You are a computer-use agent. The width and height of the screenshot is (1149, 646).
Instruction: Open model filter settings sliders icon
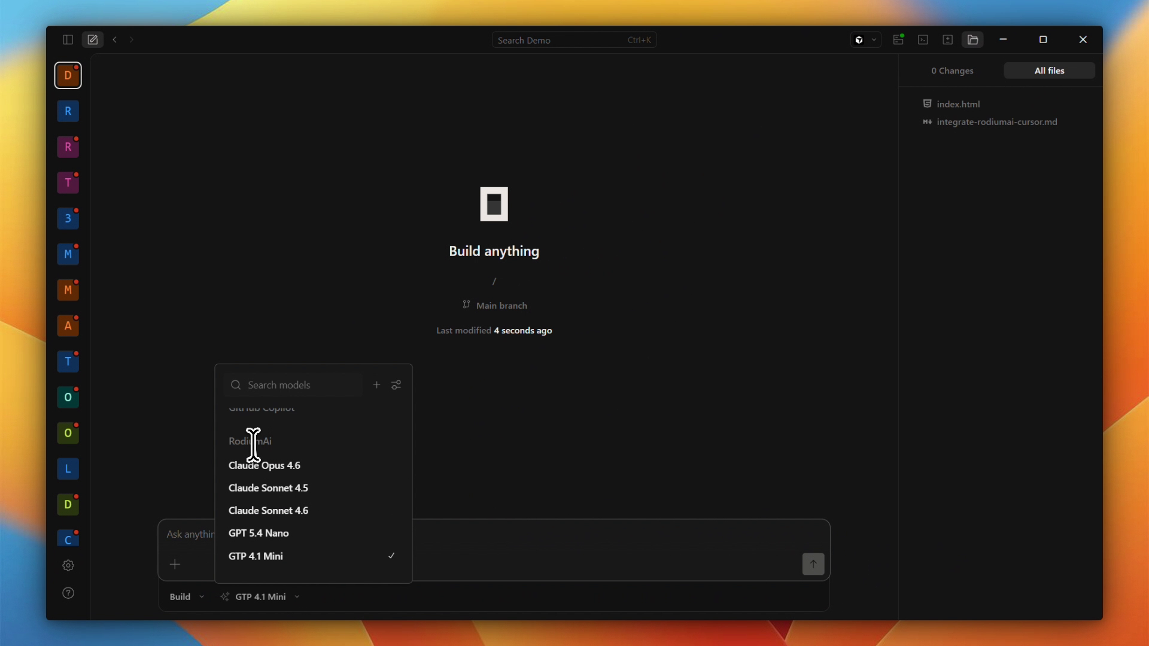click(396, 385)
